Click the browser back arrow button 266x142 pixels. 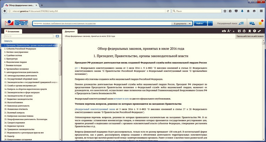point(5,11)
